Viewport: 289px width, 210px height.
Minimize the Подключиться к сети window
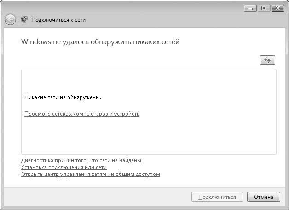tap(250, 8)
